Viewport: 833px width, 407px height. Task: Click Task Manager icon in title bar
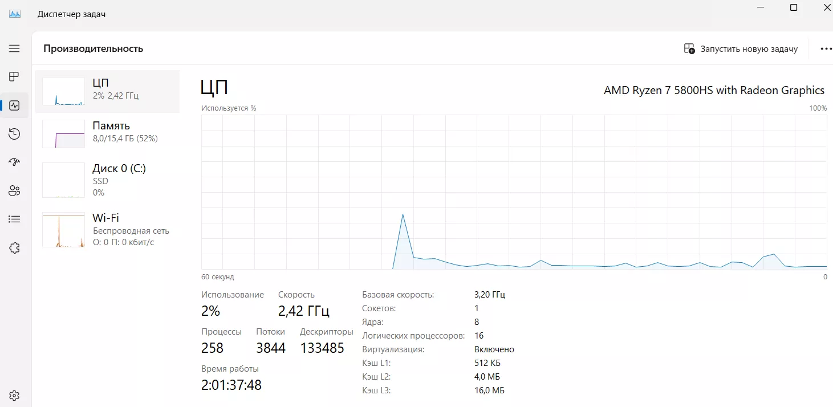coord(15,14)
